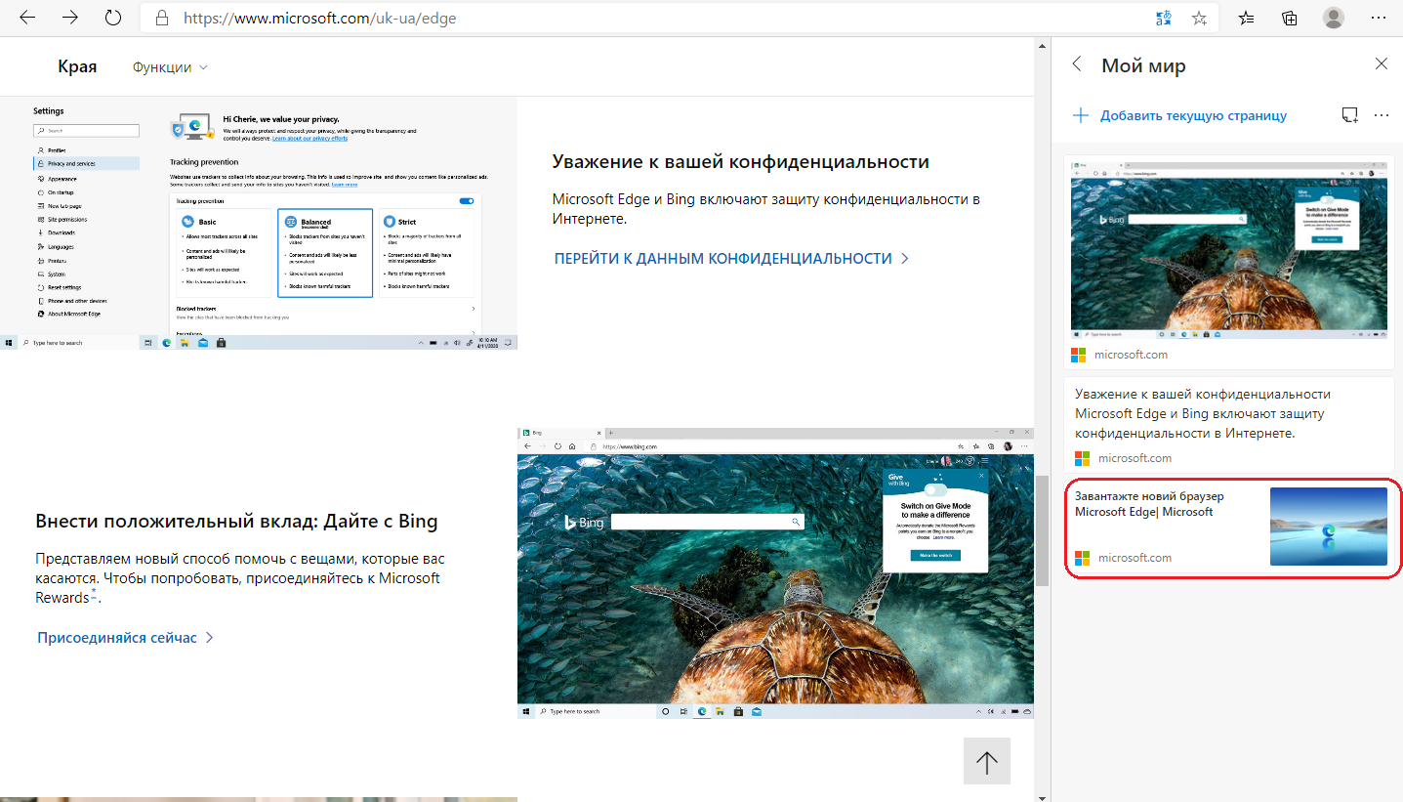Image resolution: width=1403 pixels, height=802 pixels.
Task: Close the Collections pane
Action: [x=1381, y=64]
